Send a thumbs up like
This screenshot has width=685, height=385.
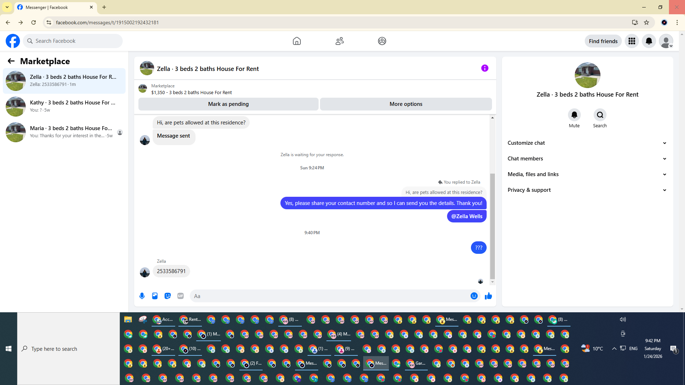click(488, 296)
